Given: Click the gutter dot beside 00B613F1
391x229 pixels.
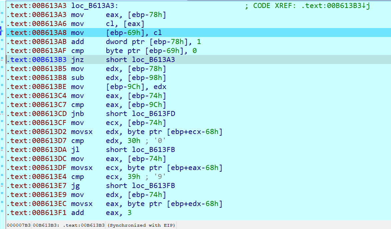Looking at the screenshot, I should point(3,213).
